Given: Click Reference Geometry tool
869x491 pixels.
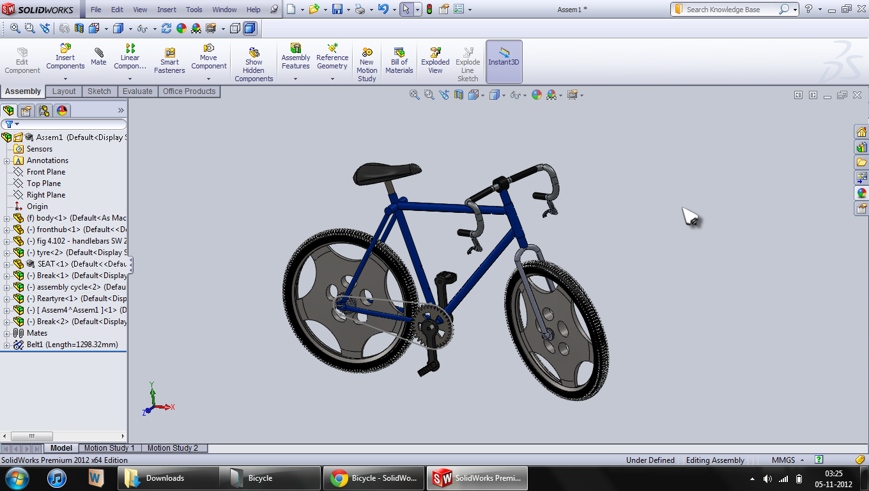Looking at the screenshot, I should [x=332, y=57].
